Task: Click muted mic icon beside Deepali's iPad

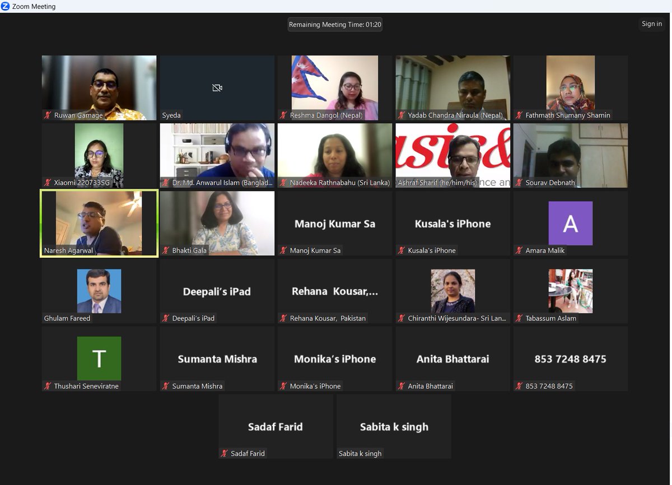Action: coord(166,318)
